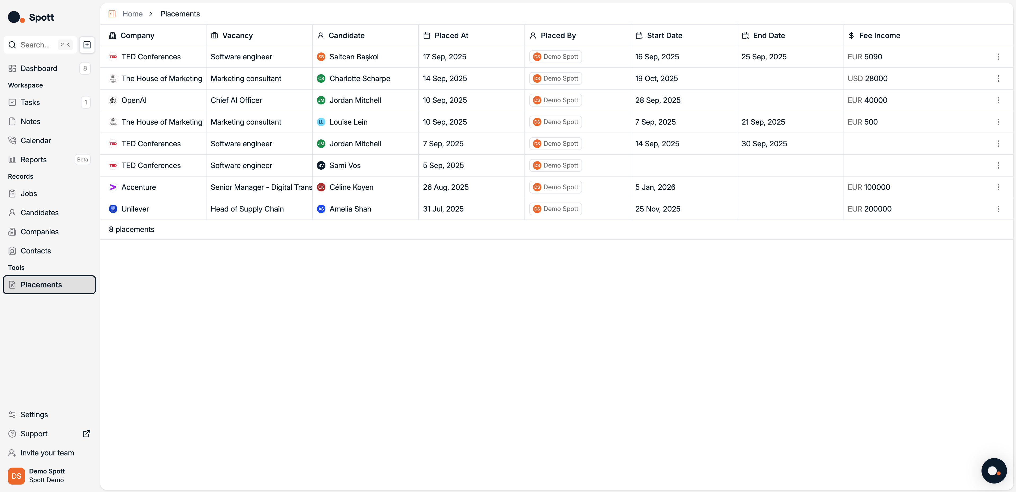
Task: Click the 'Chief AI Officer' vacancy cell
Action: coord(259,100)
